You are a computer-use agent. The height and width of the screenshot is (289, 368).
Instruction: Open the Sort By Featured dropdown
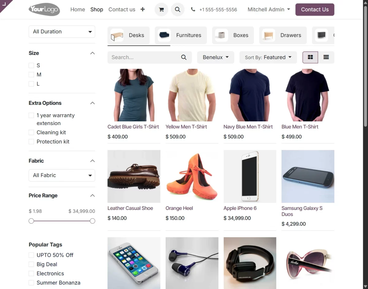click(x=268, y=57)
